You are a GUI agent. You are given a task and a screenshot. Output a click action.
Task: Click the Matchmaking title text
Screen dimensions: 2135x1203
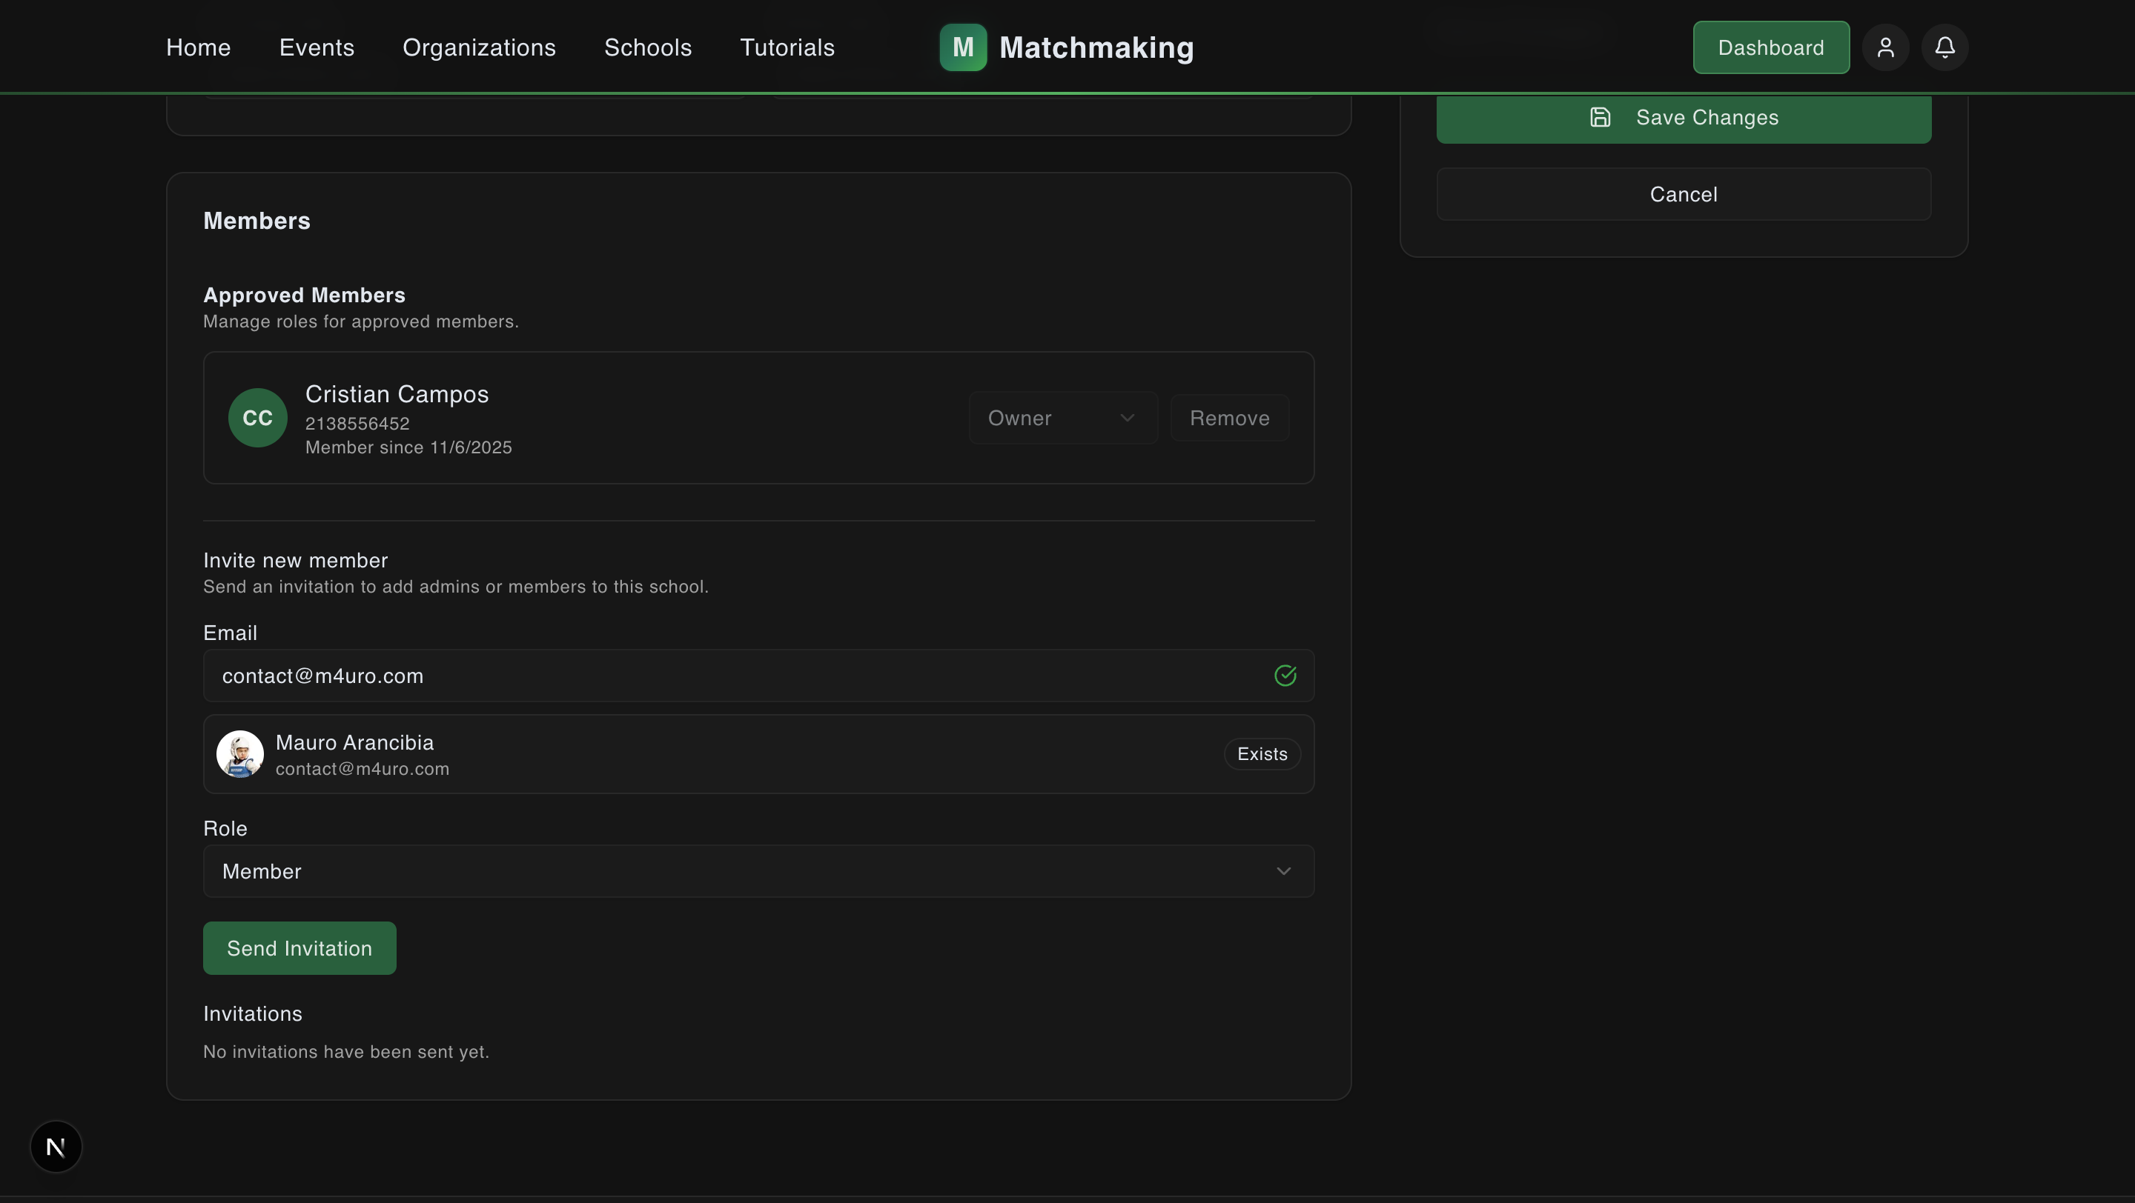coord(1096,48)
